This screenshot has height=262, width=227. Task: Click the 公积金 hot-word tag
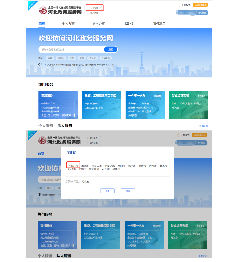pos(61,58)
